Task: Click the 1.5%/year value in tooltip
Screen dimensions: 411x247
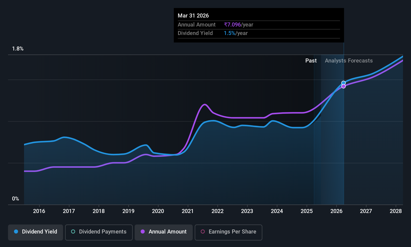Action: coord(236,33)
